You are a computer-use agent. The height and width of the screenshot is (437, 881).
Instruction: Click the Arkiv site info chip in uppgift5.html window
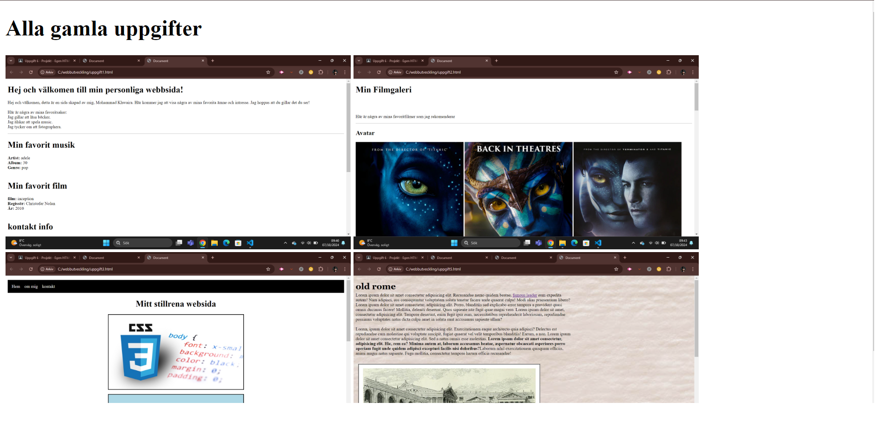click(395, 269)
